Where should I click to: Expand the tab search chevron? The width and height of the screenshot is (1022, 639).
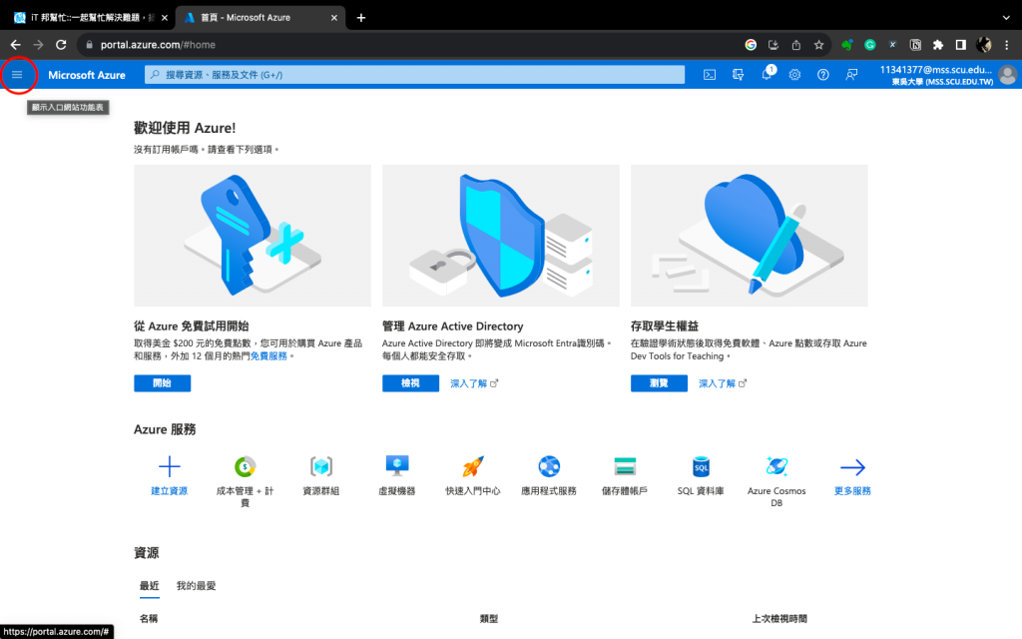click(x=1006, y=18)
